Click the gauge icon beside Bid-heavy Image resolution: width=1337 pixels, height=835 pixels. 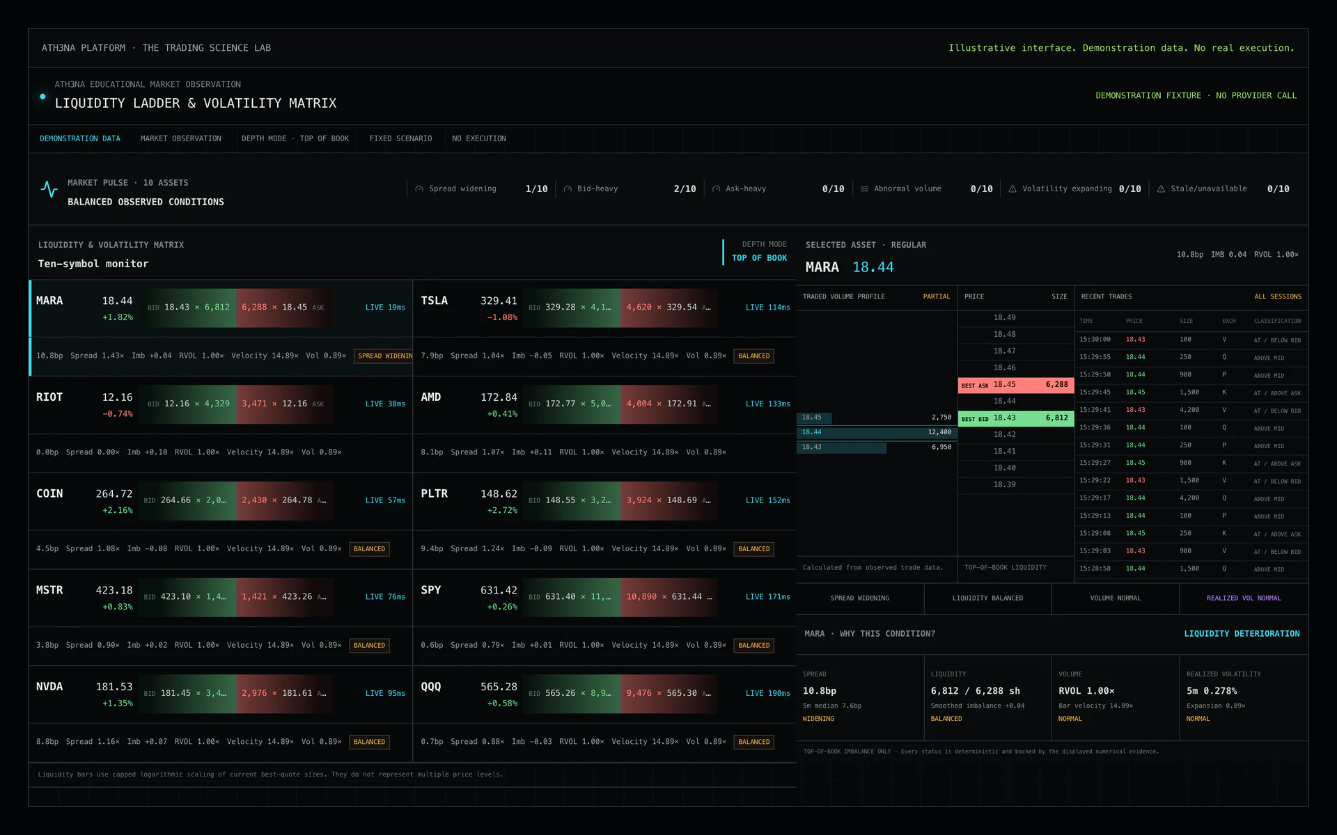[568, 189]
